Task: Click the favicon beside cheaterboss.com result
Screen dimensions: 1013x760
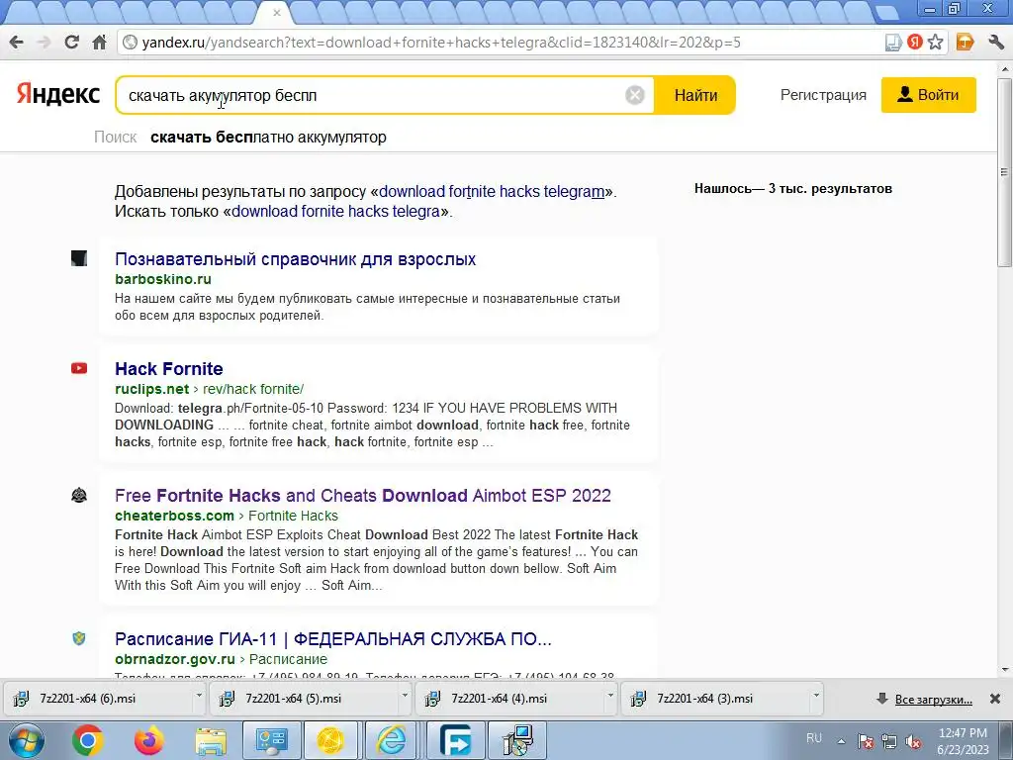Action: point(79,496)
